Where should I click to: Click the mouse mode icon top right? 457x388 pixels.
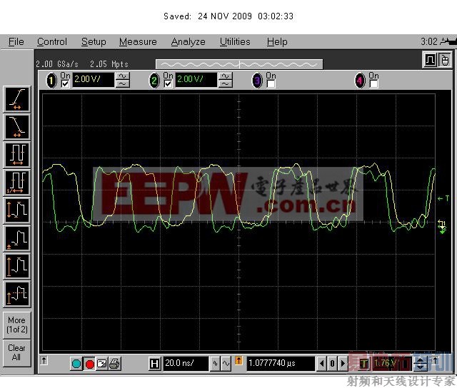pyautogui.click(x=445, y=60)
